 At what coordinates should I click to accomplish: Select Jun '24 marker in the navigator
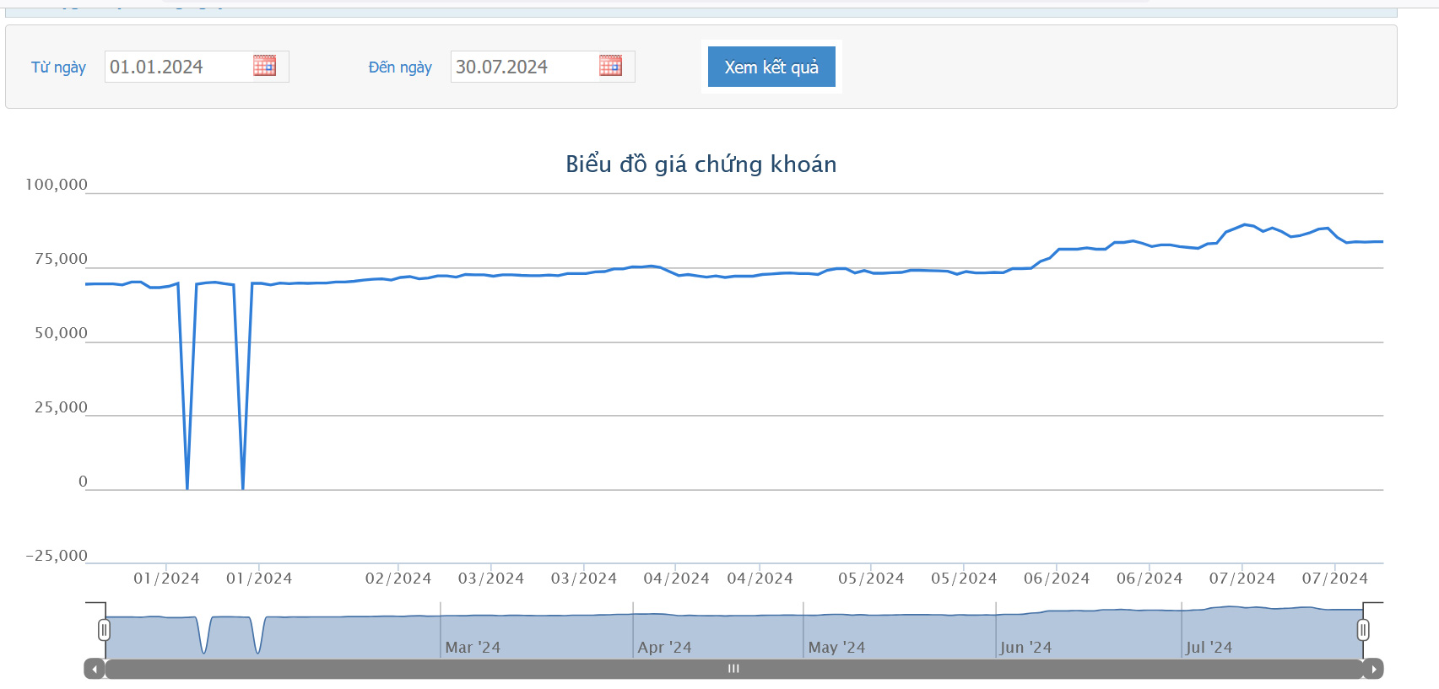click(1025, 647)
